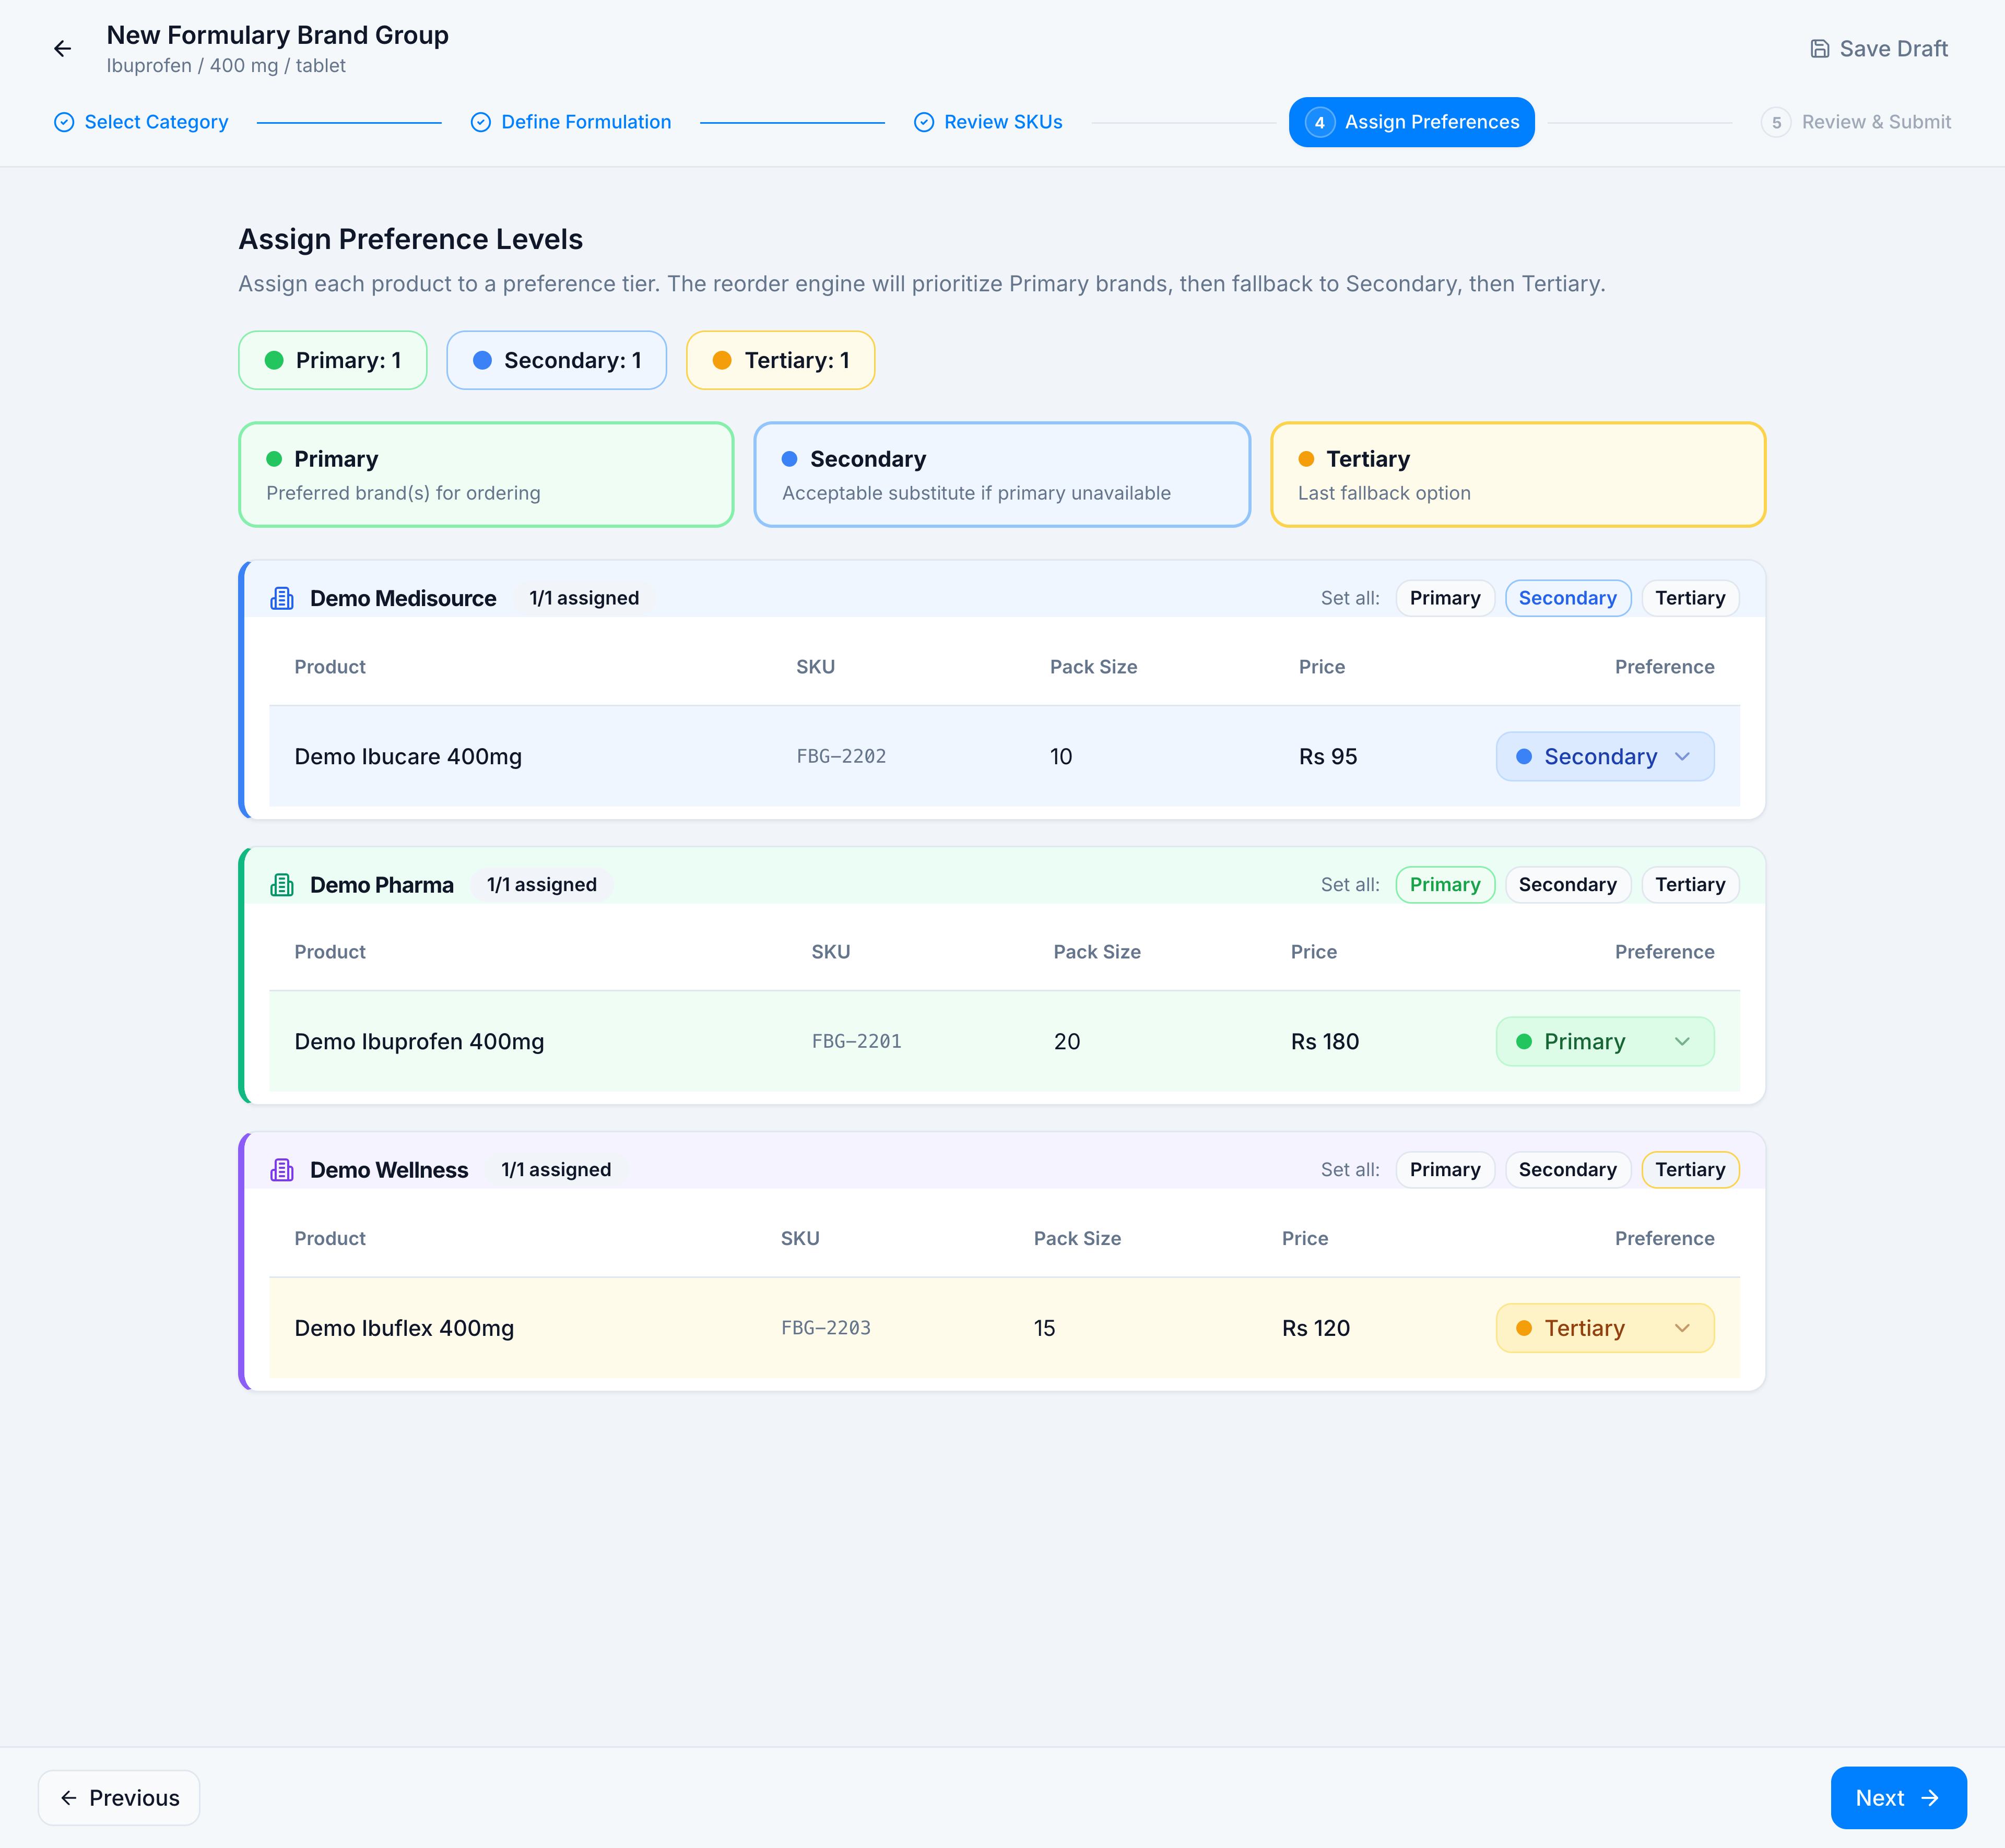Click price Rs 180
The image size is (2005, 1848).
pyautogui.click(x=1325, y=1042)
